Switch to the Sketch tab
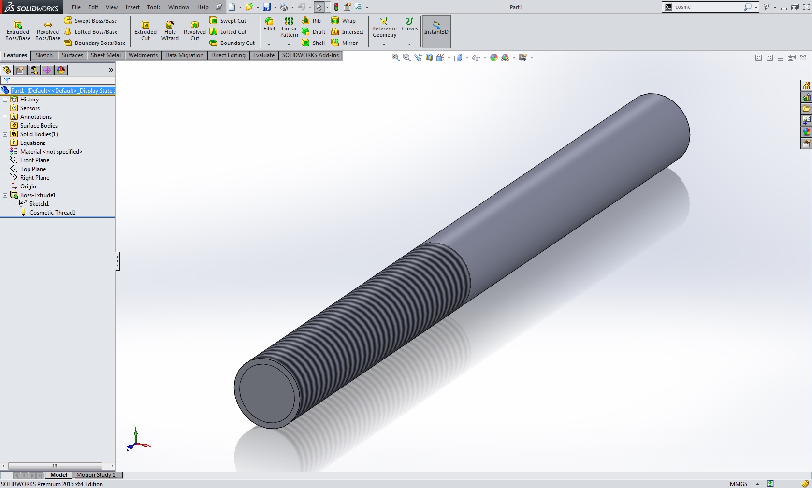Screen dimensions: 812x488 [x=44, y=55]
